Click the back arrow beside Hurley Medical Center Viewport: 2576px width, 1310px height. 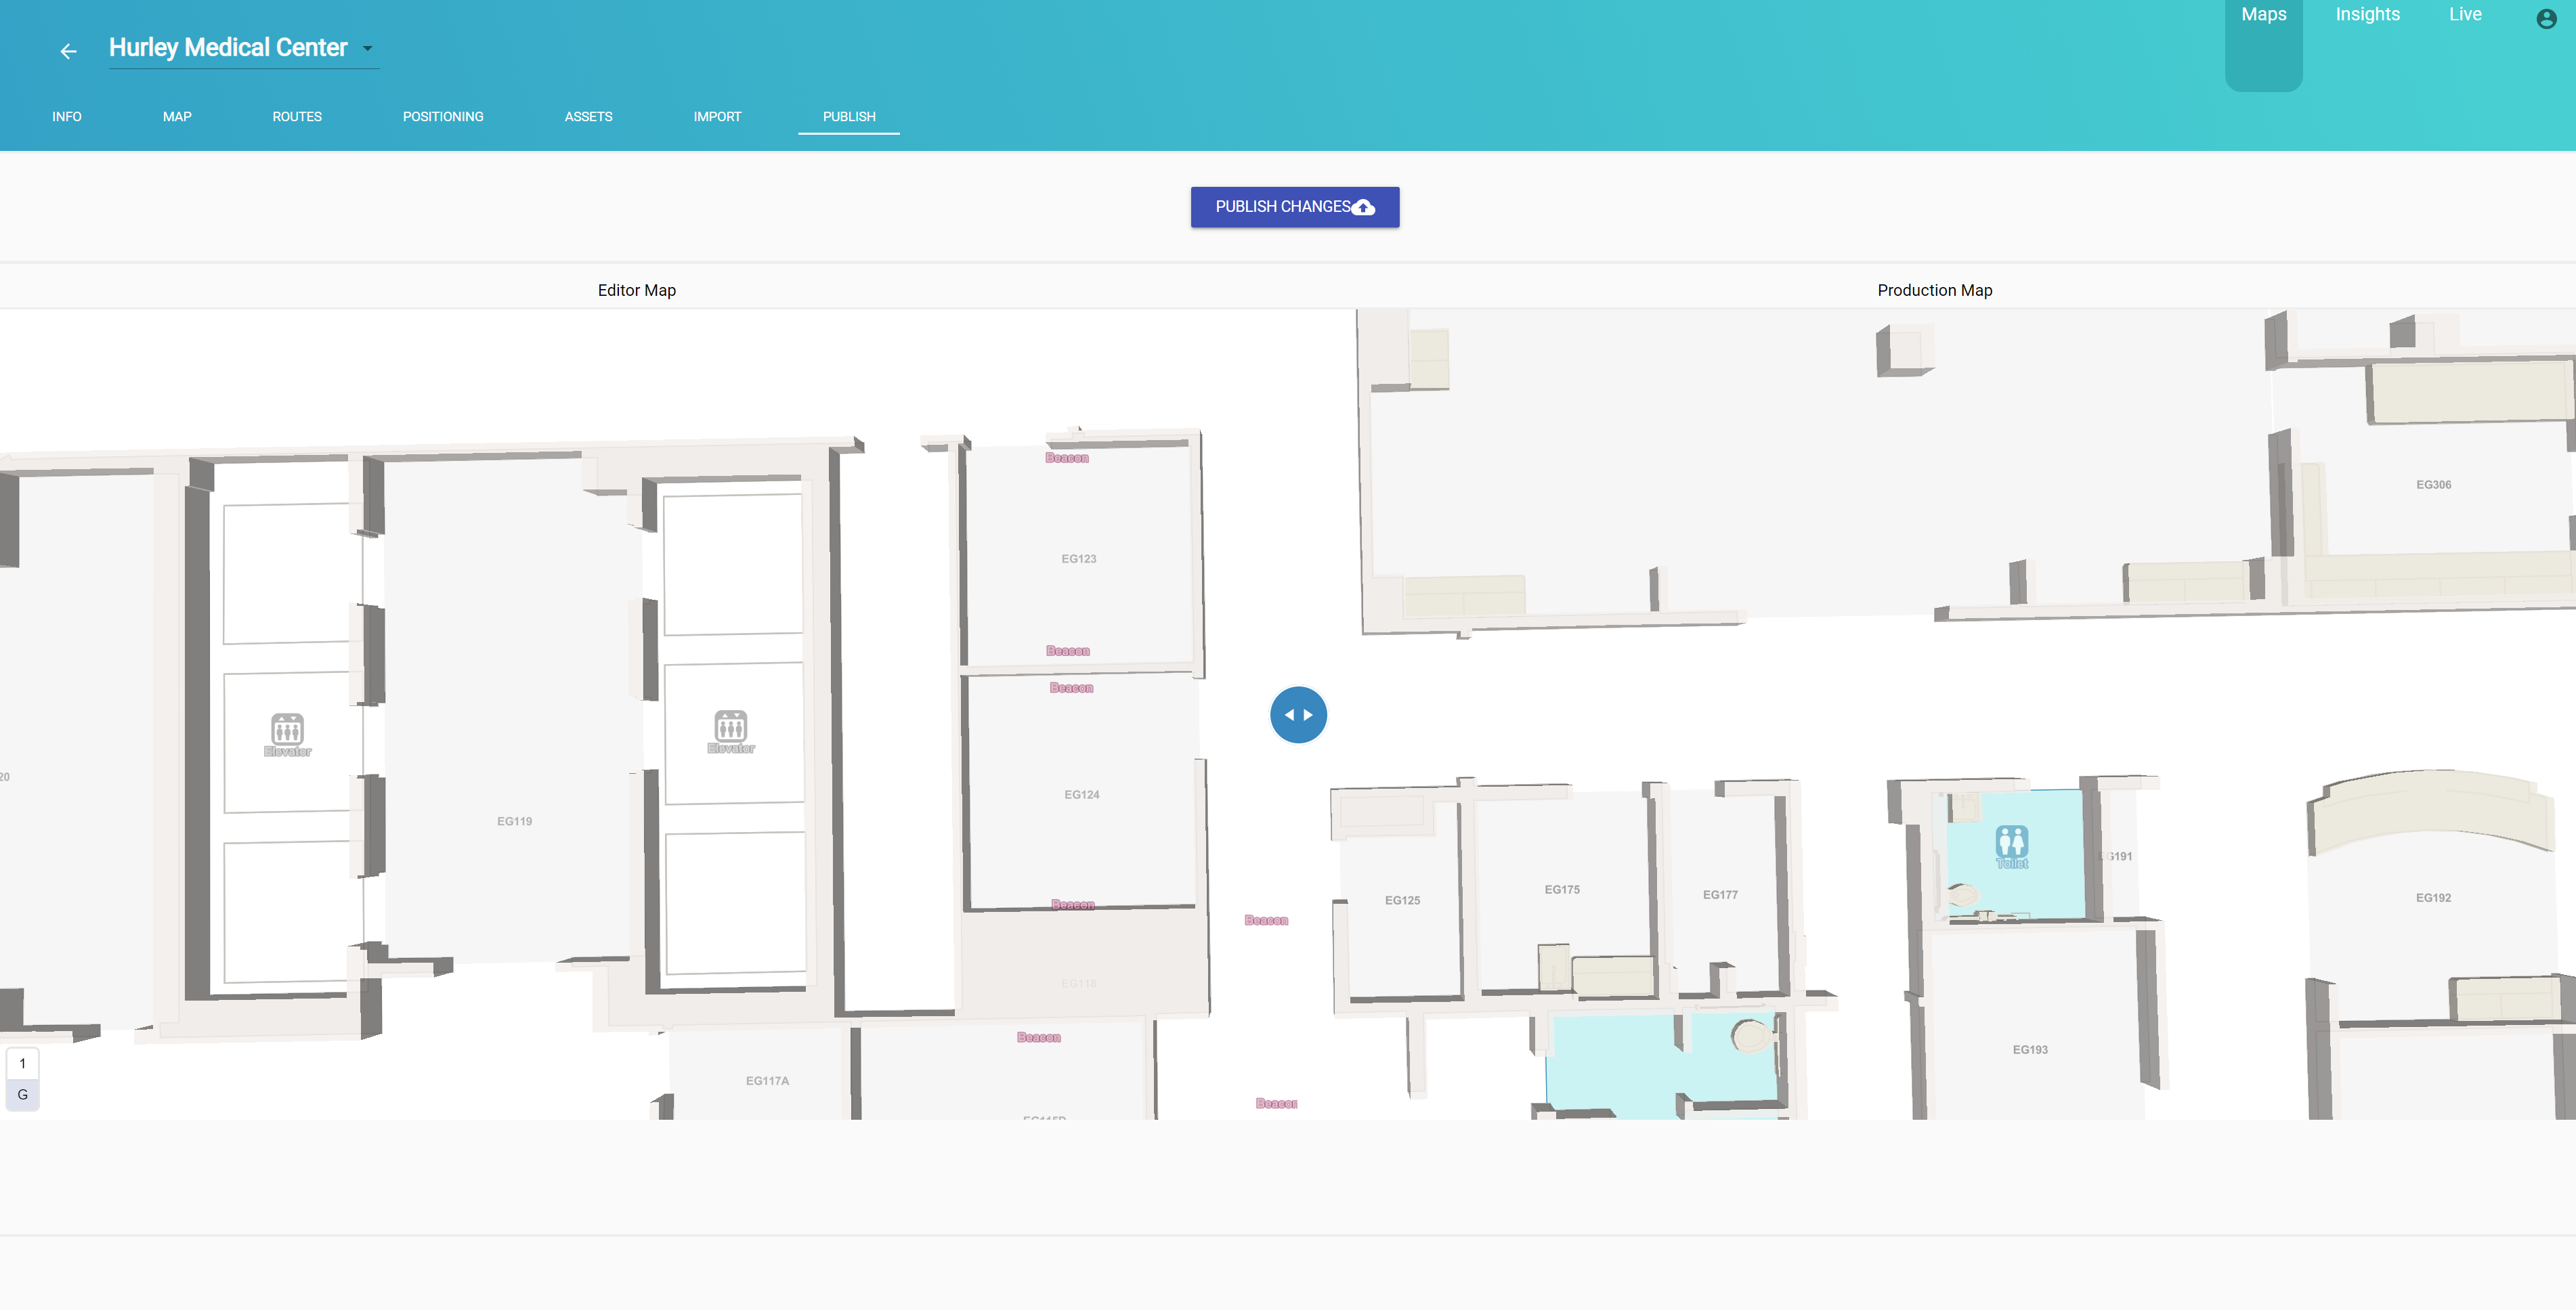[69, 51]
